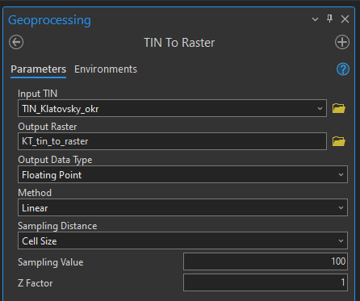The height and width of the screenshot is (301, 360).
Task: Go back with the left arrow icon
Action: (x=16, y=42)
